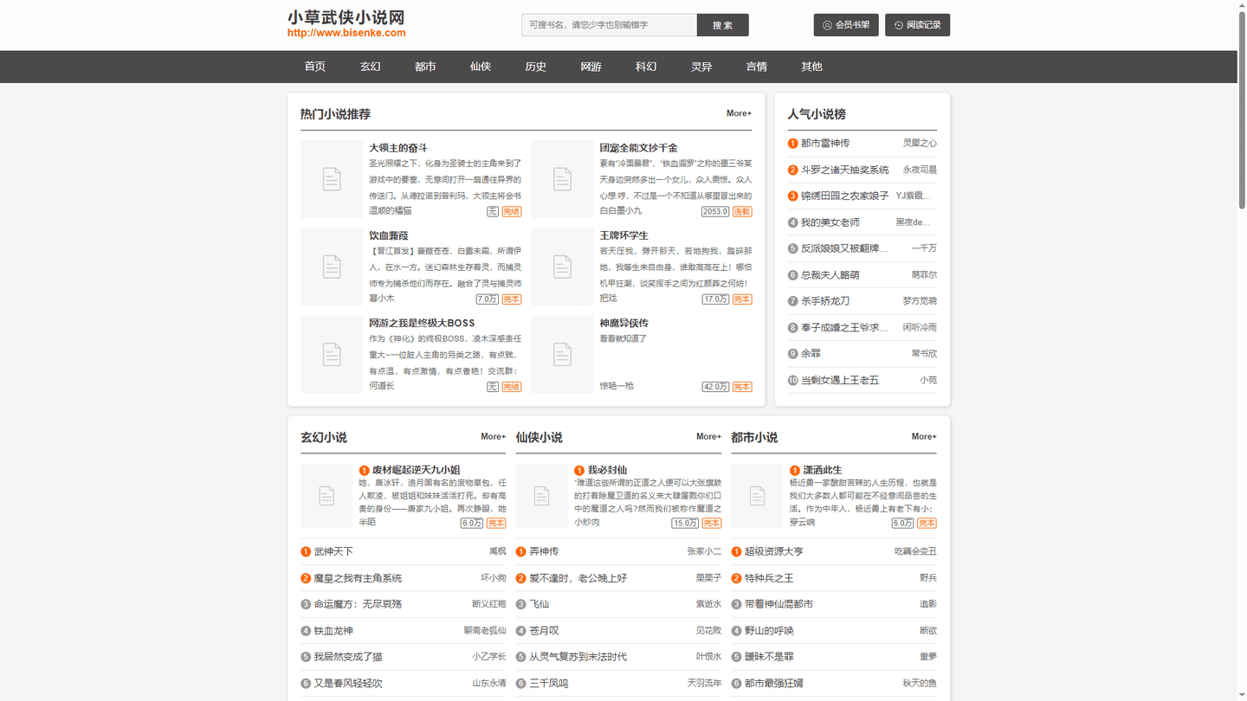The image size is (1247, 701).
Task: Click More+ beside 都市小说 heading
Action: click(x=924, y=436)
